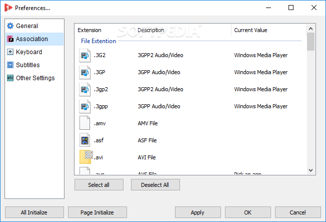Select the .avi extension text

pos(98,157)
